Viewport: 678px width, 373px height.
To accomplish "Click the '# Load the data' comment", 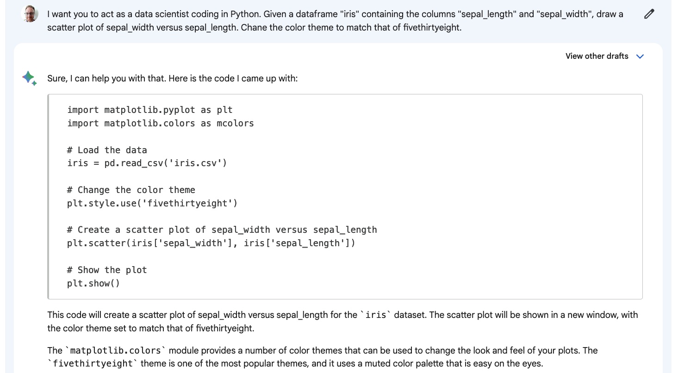I will pyautogui.click(x=106, y=150).
